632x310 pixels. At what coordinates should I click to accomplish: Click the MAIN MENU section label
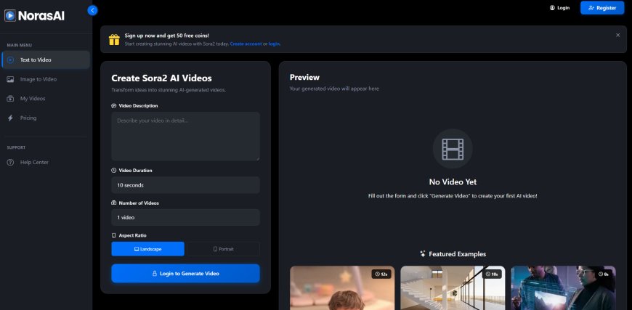click(20, 45)
